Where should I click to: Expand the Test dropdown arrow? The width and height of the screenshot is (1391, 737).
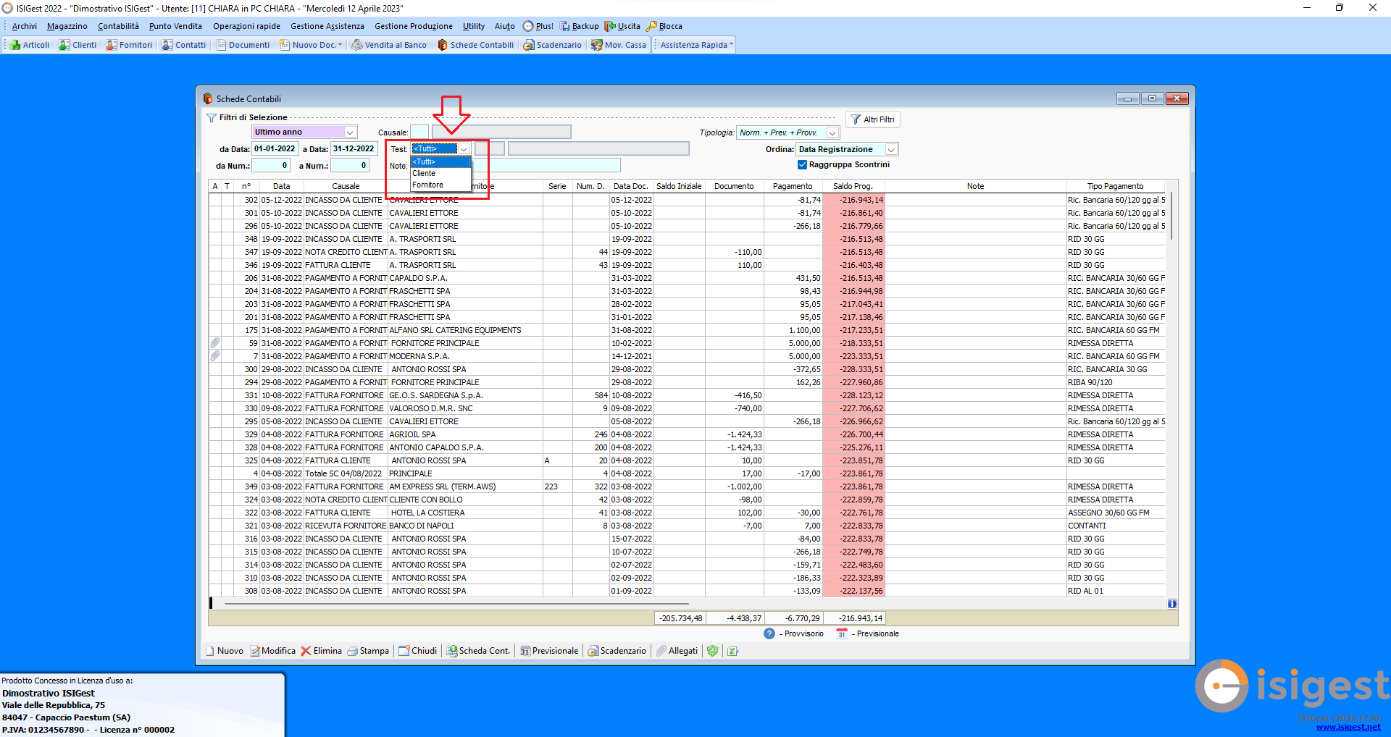[464, 149]
